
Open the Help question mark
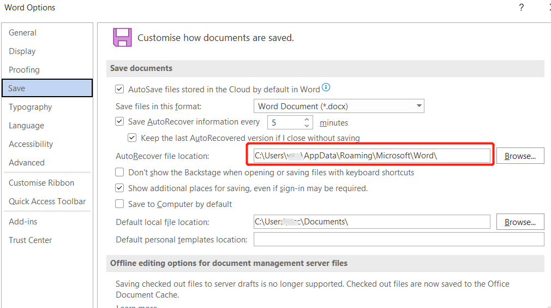click(x=522, y=8)
